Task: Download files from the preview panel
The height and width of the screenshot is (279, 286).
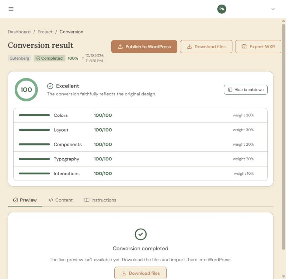Action: tap(140, 273)
